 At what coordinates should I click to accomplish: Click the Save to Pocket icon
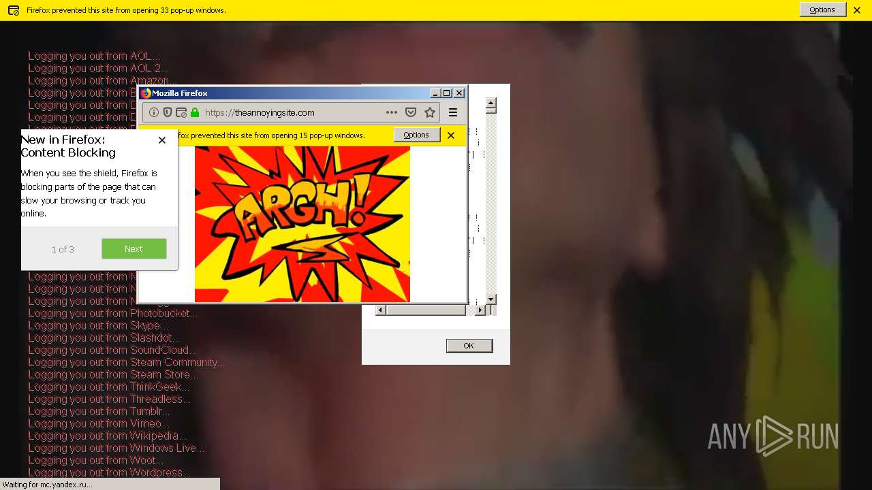pos(411,112)
